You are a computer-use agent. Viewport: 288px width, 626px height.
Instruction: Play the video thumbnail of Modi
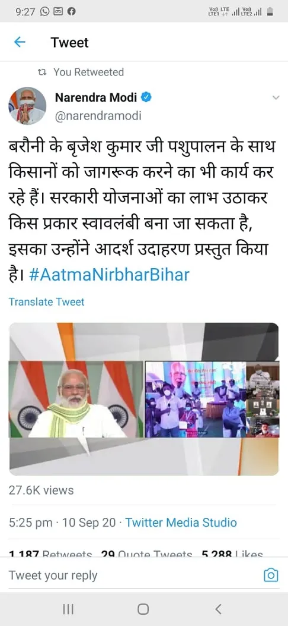tap(144, 399)
